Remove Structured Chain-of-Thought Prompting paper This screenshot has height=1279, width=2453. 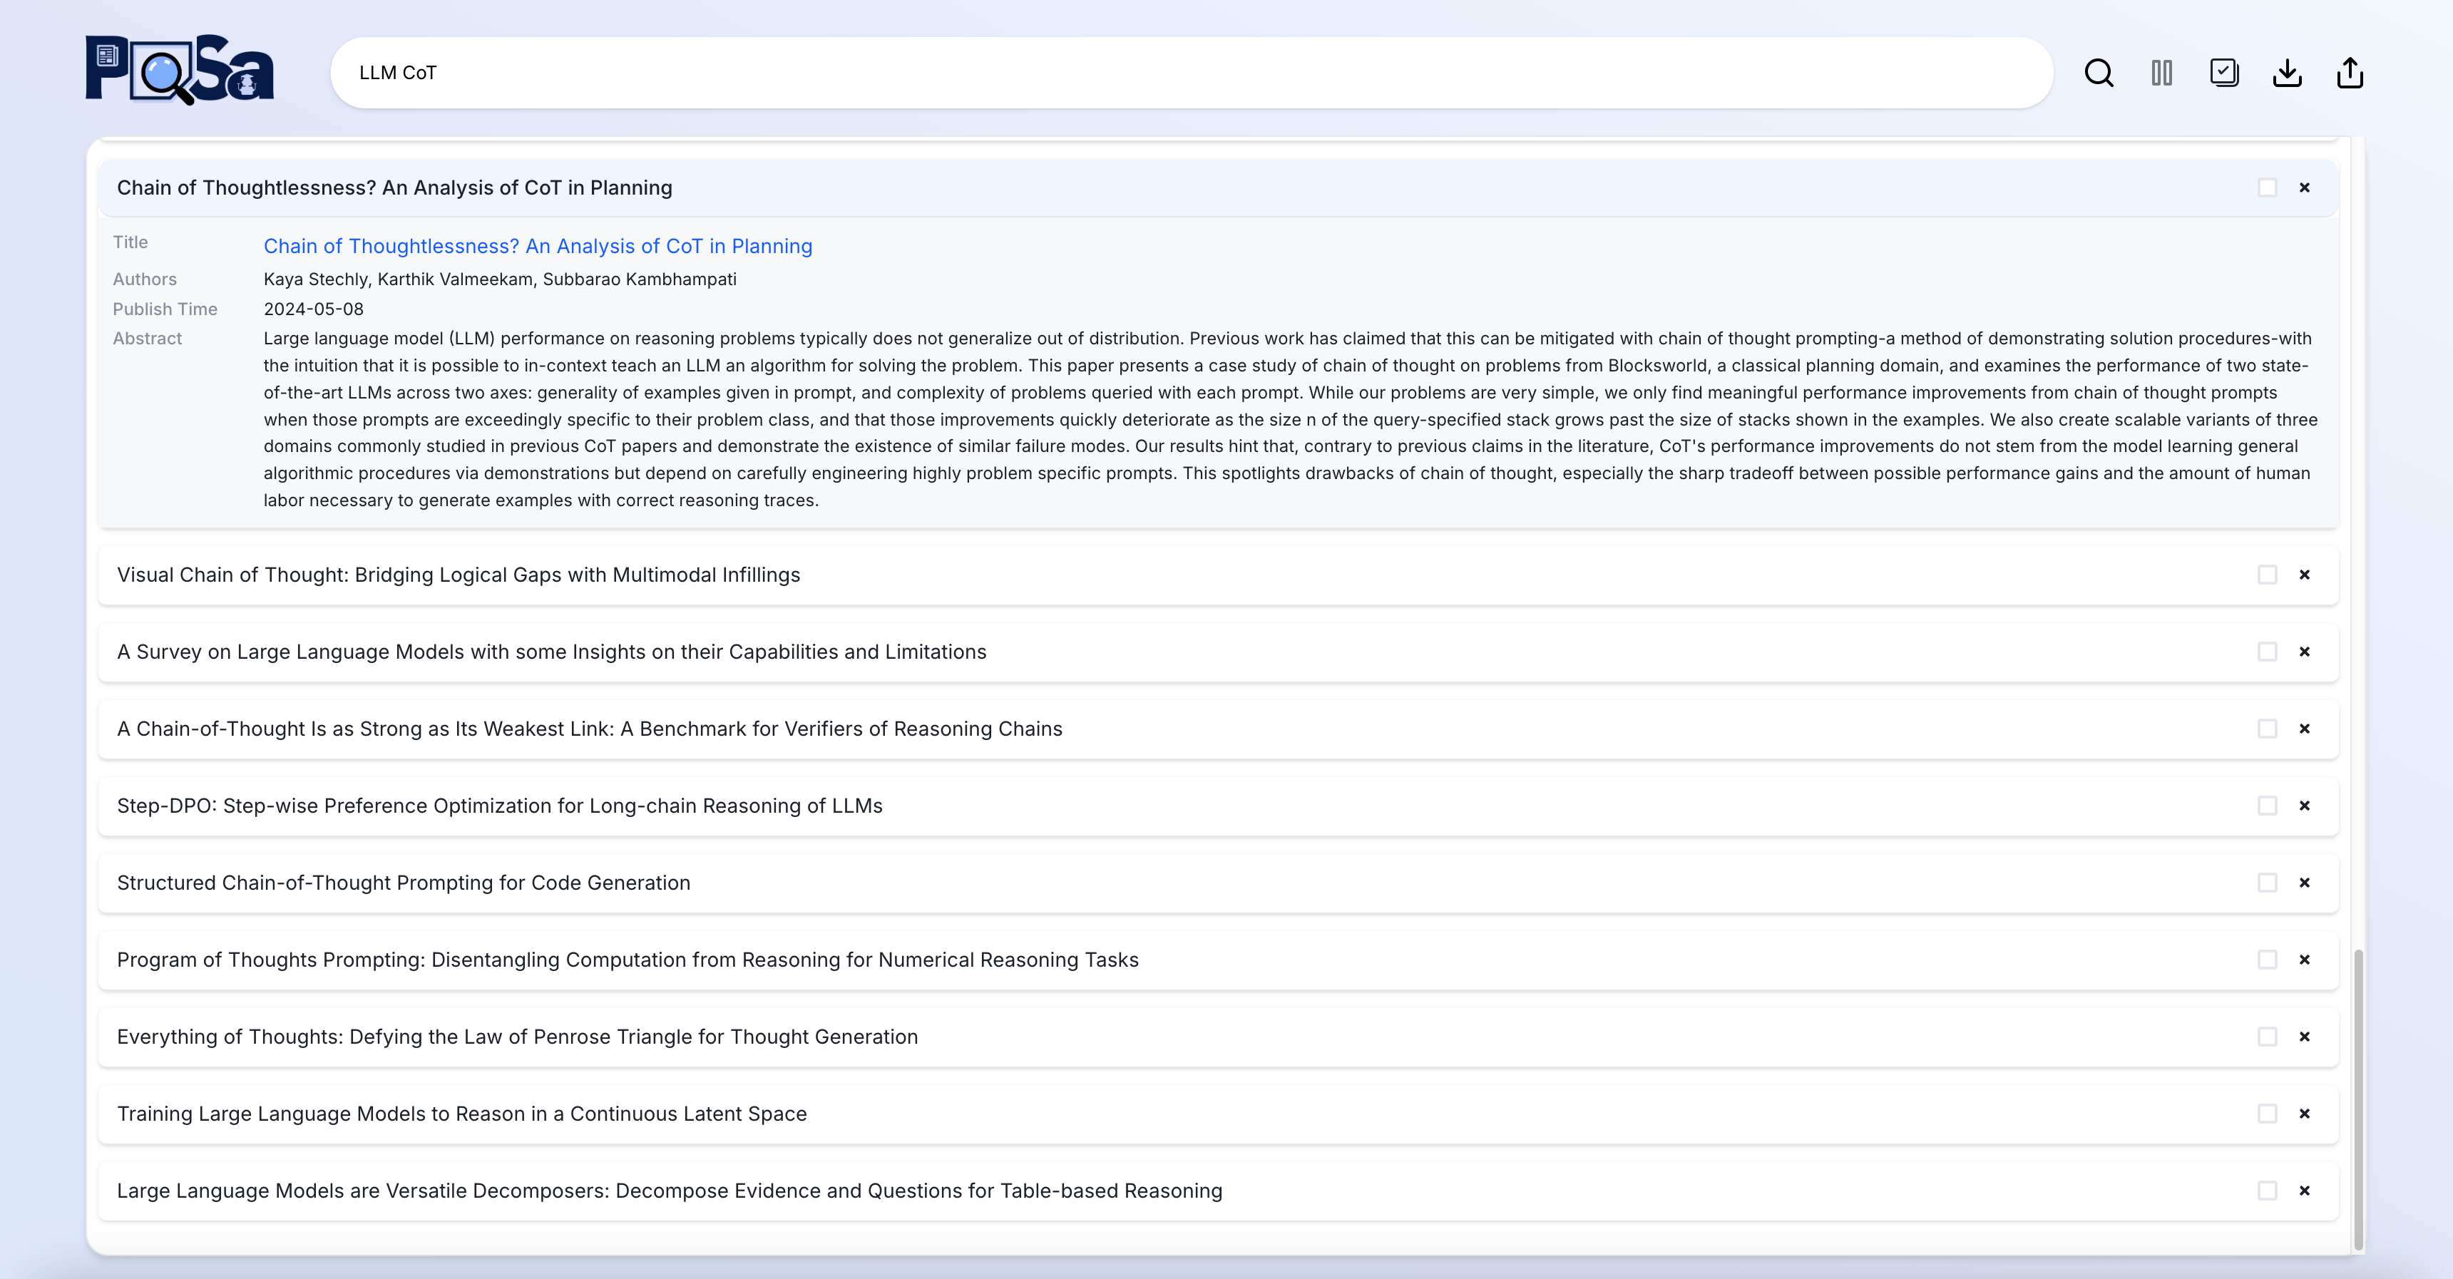tap(2305, 883)
